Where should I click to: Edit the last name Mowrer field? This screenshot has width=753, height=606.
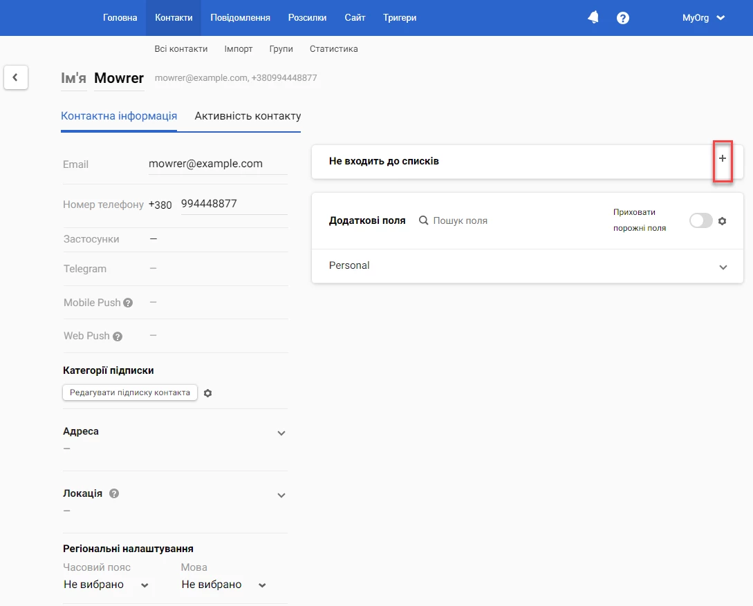coord(119,77)
